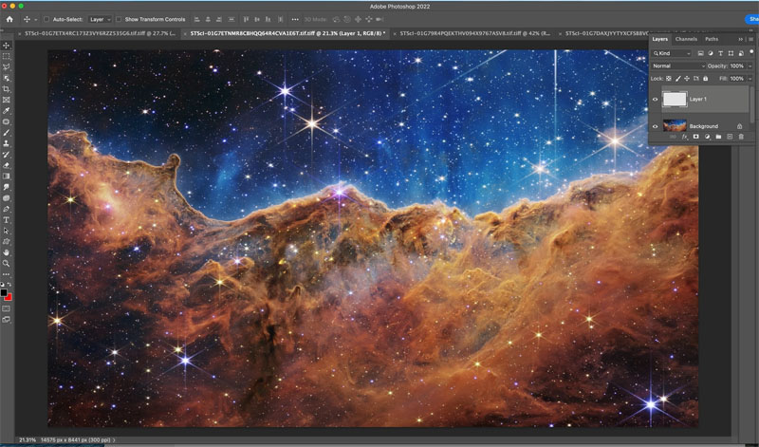Create new fill or adjustment layer
The image size is (759, 447).
tap(707, 137)
